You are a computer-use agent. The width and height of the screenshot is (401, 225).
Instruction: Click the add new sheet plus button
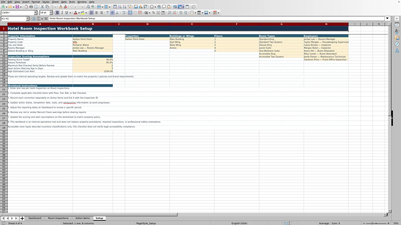click(x=22, y=218)
